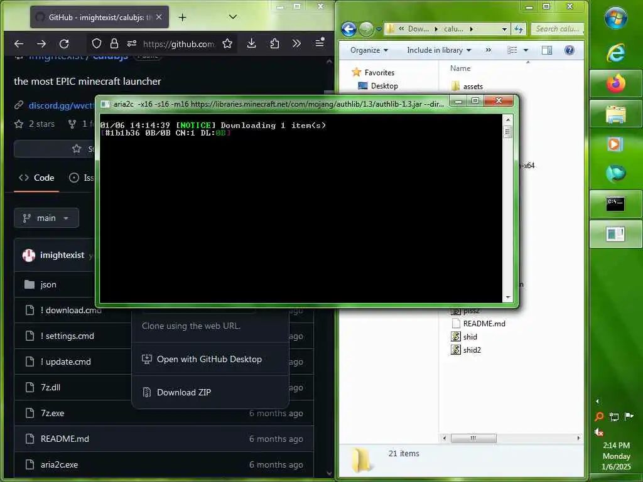
Task: Open Explorer recent pages dropdown
Action: [379, 29]
